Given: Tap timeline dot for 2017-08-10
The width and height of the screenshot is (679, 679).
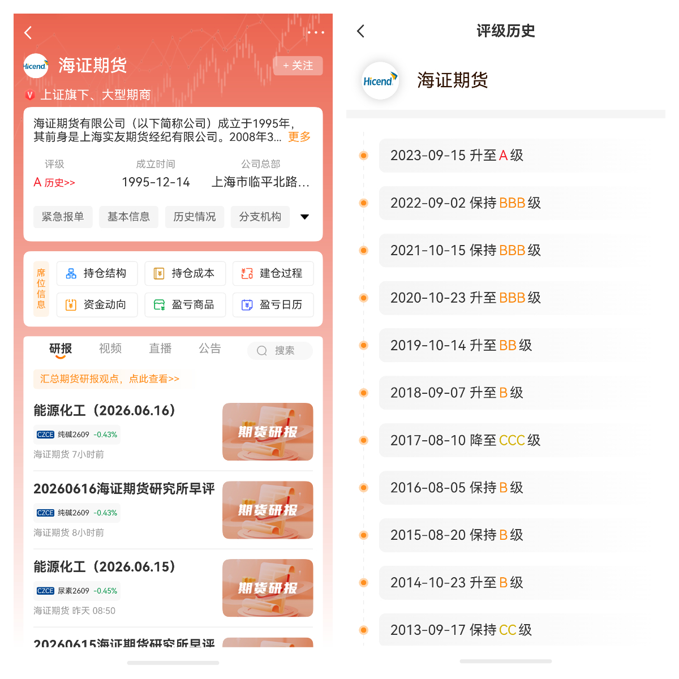Looking at the screenshot, I should point(364,440).
